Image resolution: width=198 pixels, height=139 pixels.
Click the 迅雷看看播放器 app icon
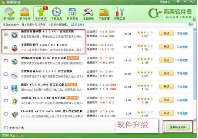click(x=15, y=35)
